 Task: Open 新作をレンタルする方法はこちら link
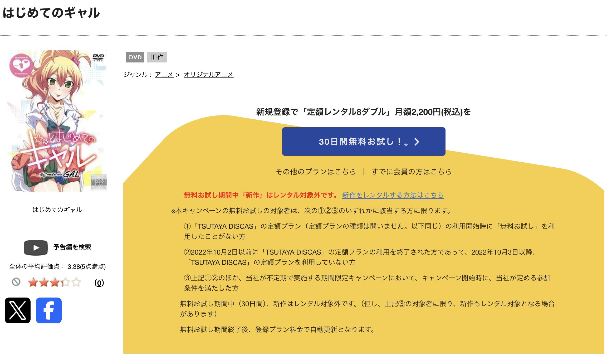[x=393, y=195]
